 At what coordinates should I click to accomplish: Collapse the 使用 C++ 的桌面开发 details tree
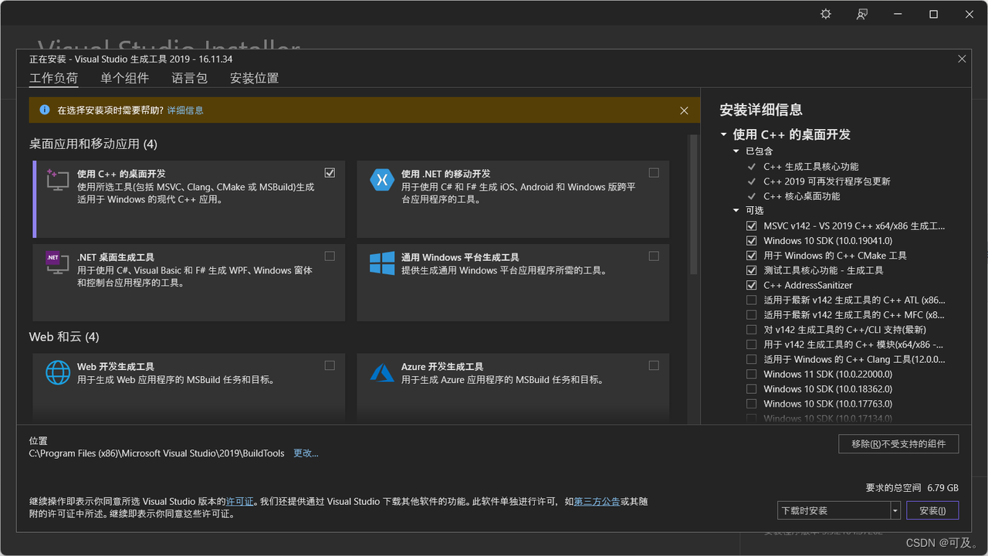pos(724,134)
